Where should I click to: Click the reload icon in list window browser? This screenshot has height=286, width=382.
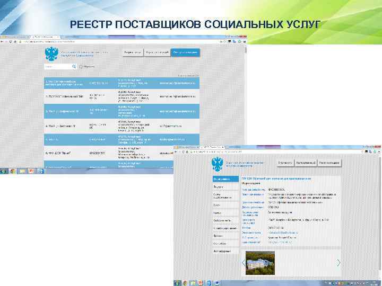pyautogui.click(x=11, y=42)
